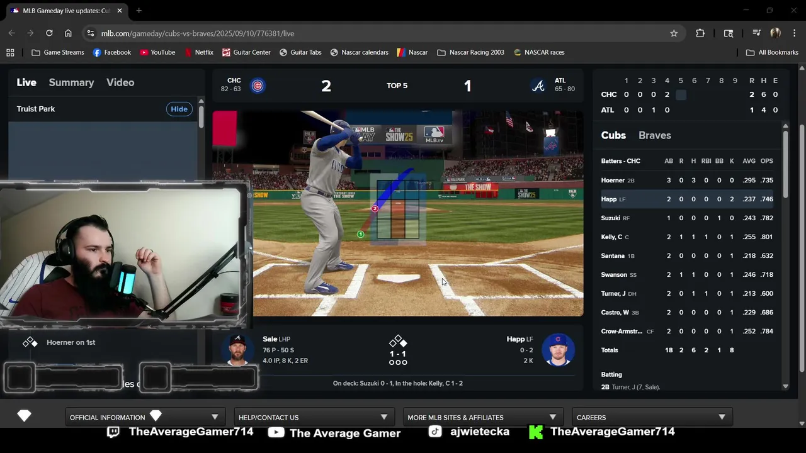Switch to the Video tab
The image size is (806, 453).
pos(120,82)
